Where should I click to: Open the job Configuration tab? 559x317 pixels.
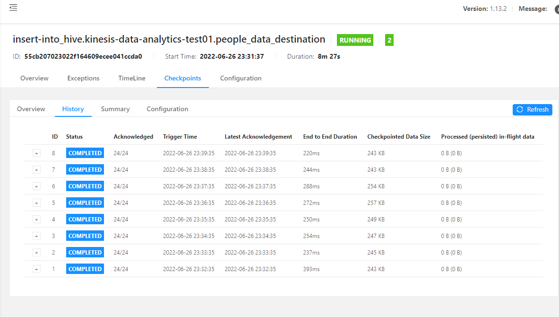click(241, 78)
